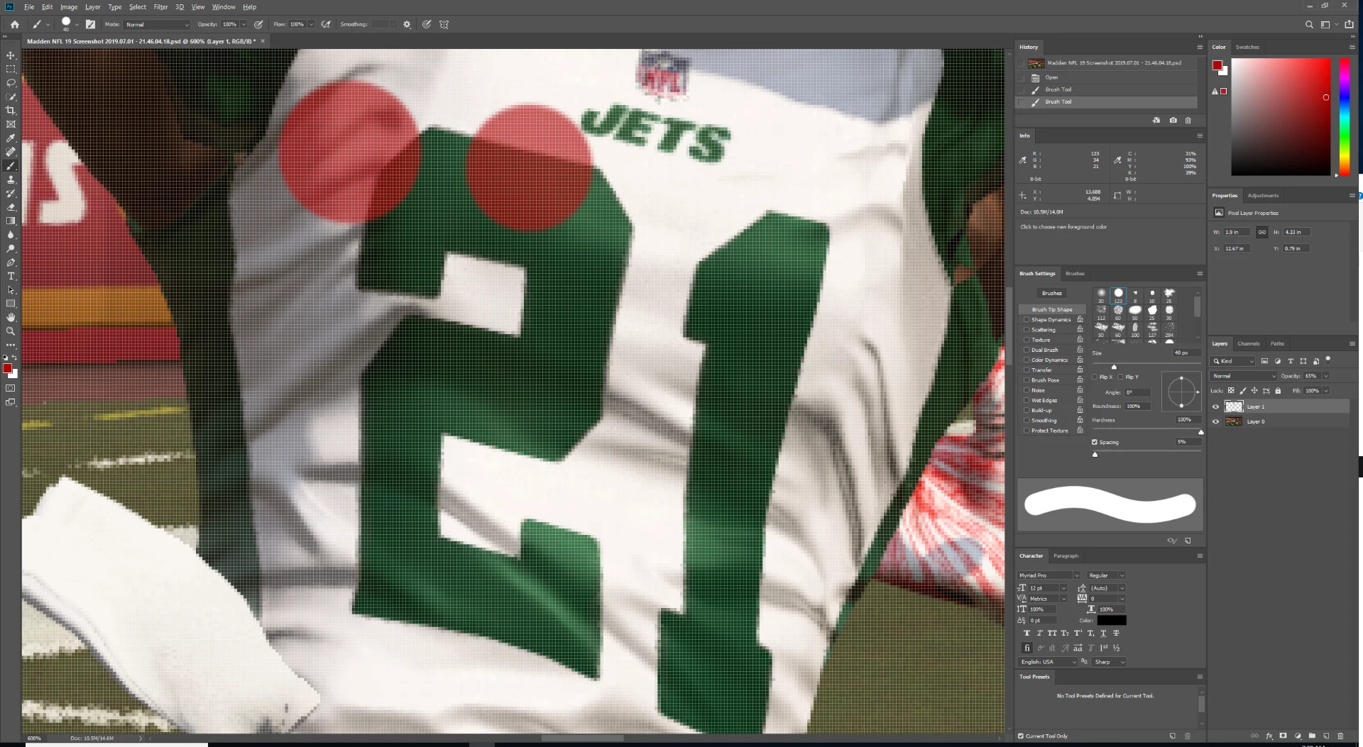
Task: Select the Gradient tool
Action: point(11,221)
